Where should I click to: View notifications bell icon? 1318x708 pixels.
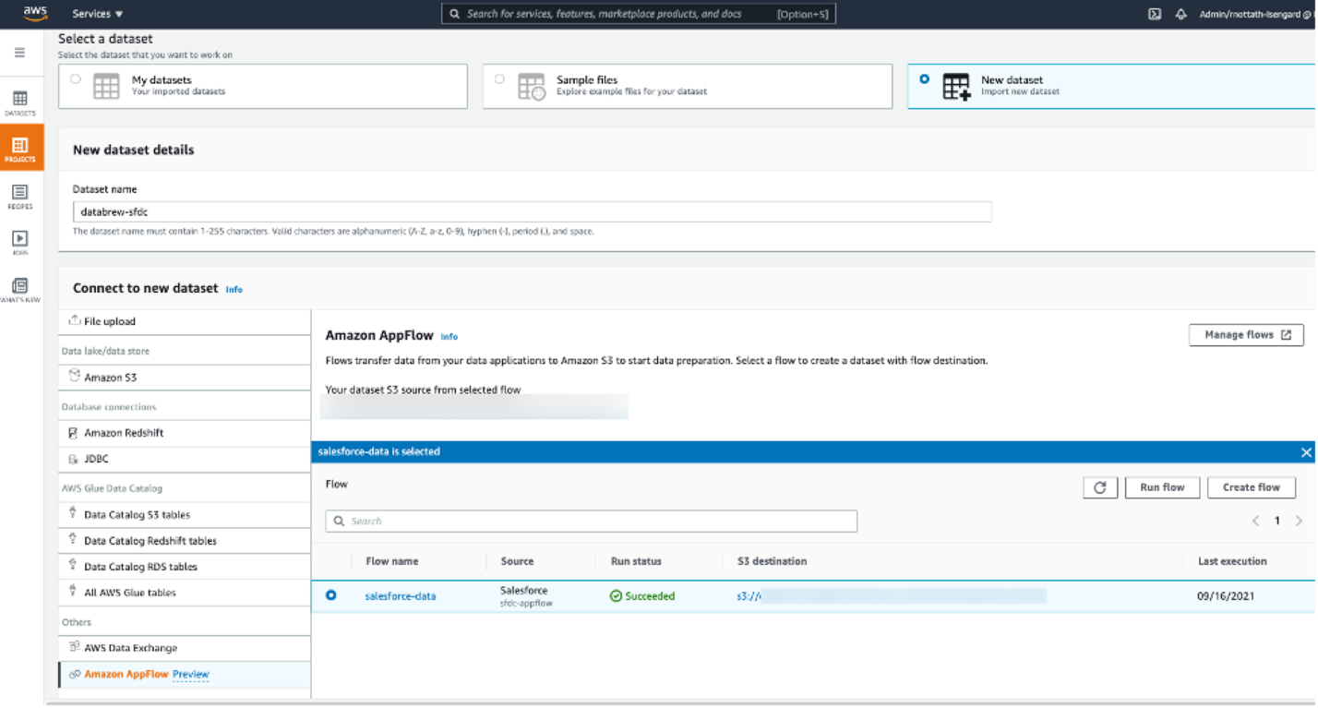tap(1180, 14)
